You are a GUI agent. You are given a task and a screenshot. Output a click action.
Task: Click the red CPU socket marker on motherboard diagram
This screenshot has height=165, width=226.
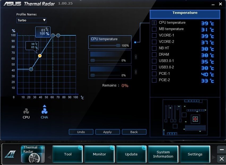195,119
